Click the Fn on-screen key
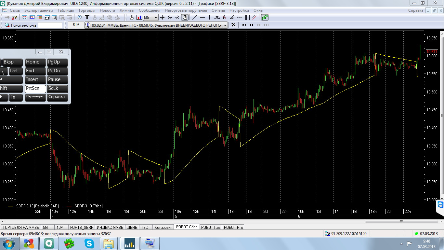Viewport: 444px width, 250px height. 16,97
